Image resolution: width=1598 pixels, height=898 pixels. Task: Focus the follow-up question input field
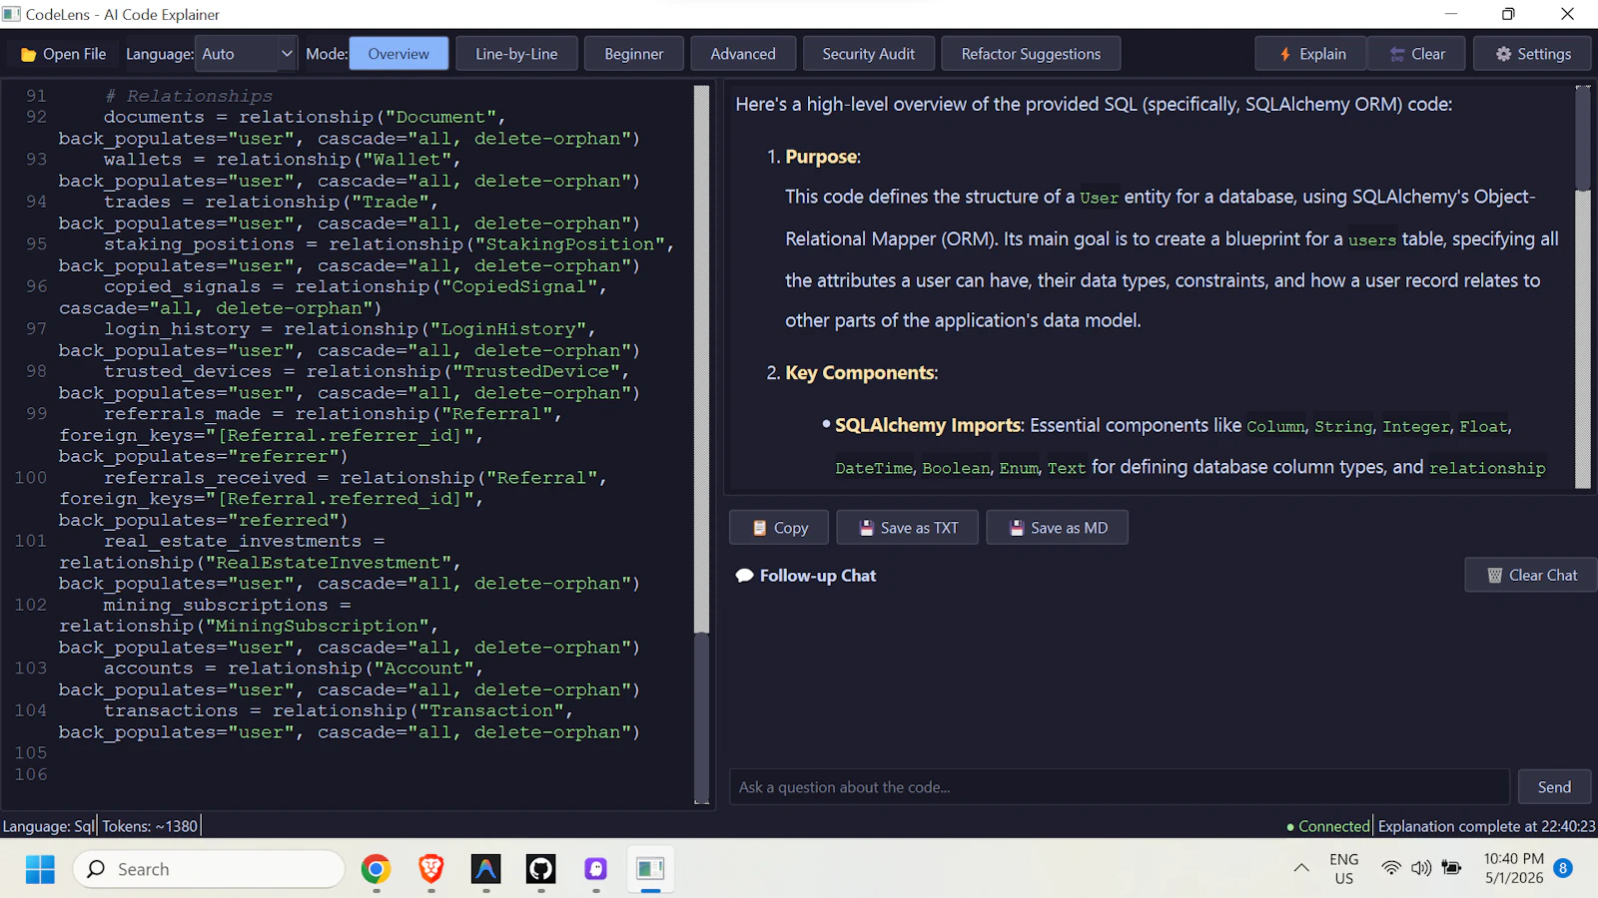click(1120, 787)
